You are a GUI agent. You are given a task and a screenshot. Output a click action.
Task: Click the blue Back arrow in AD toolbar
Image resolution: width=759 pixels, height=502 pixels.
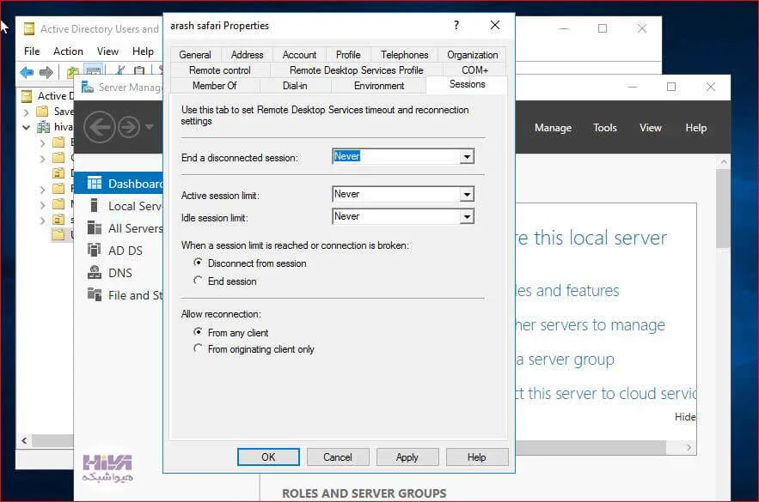click(x=28, y=72)
